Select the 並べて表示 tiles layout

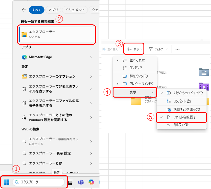tap(135, 60)
